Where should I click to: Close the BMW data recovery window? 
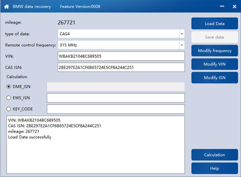235,6
